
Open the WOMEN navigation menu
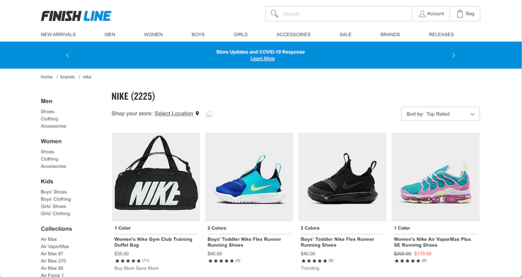coord(153,34)
